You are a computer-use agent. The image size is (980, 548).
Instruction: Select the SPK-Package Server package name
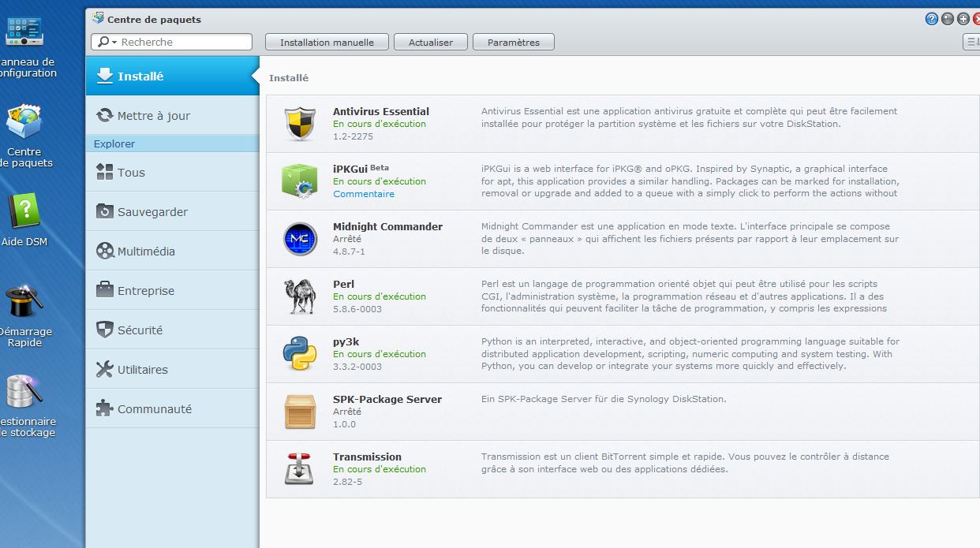(x=387, y=399)
